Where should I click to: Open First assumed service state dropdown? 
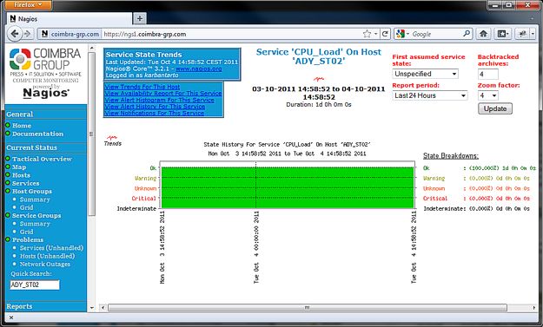tap(425, 74)
